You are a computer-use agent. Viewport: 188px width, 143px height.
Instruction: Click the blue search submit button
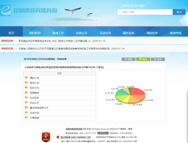(x=179, y=12)
